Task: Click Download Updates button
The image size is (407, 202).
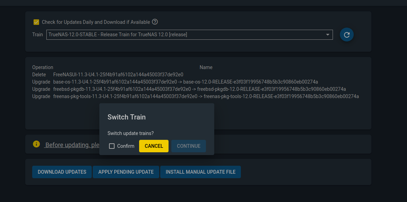Action: [x=62, y=172]
